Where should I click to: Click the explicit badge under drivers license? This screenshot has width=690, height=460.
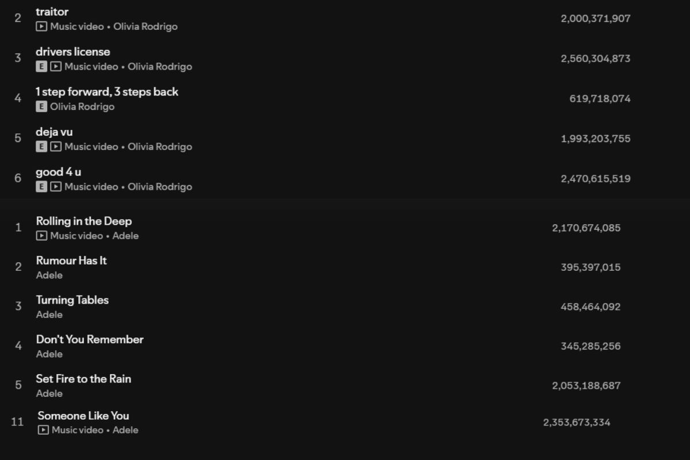[x=41, y=67]
